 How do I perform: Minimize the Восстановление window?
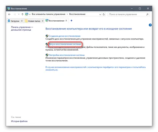(132, 8)
